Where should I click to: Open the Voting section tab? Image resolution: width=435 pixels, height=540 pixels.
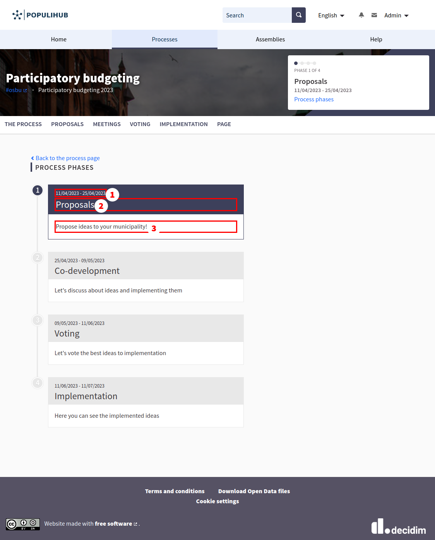pyautogui.click(x=140, y=124)
